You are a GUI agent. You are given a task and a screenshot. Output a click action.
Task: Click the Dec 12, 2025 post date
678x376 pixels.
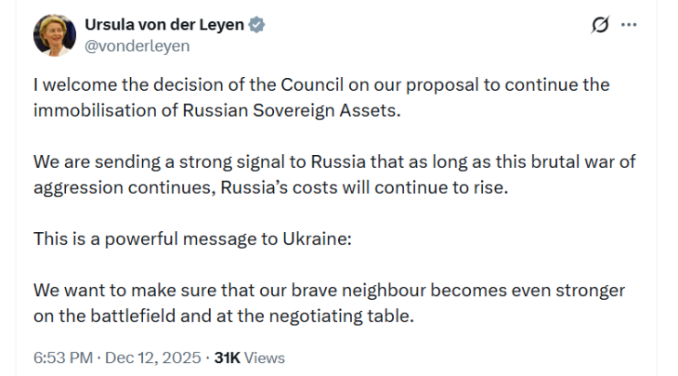(152, 357)
